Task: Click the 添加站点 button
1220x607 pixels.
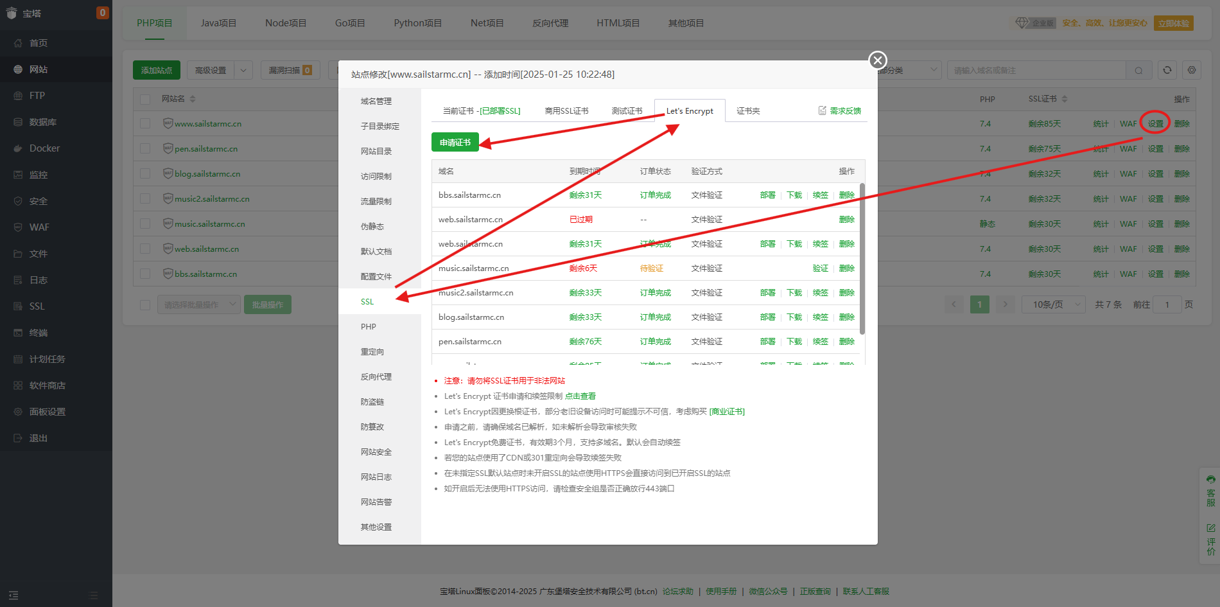Action: coord(157,70)
